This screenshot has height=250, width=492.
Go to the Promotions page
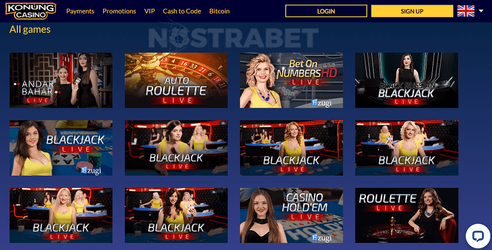click(119, 11)
